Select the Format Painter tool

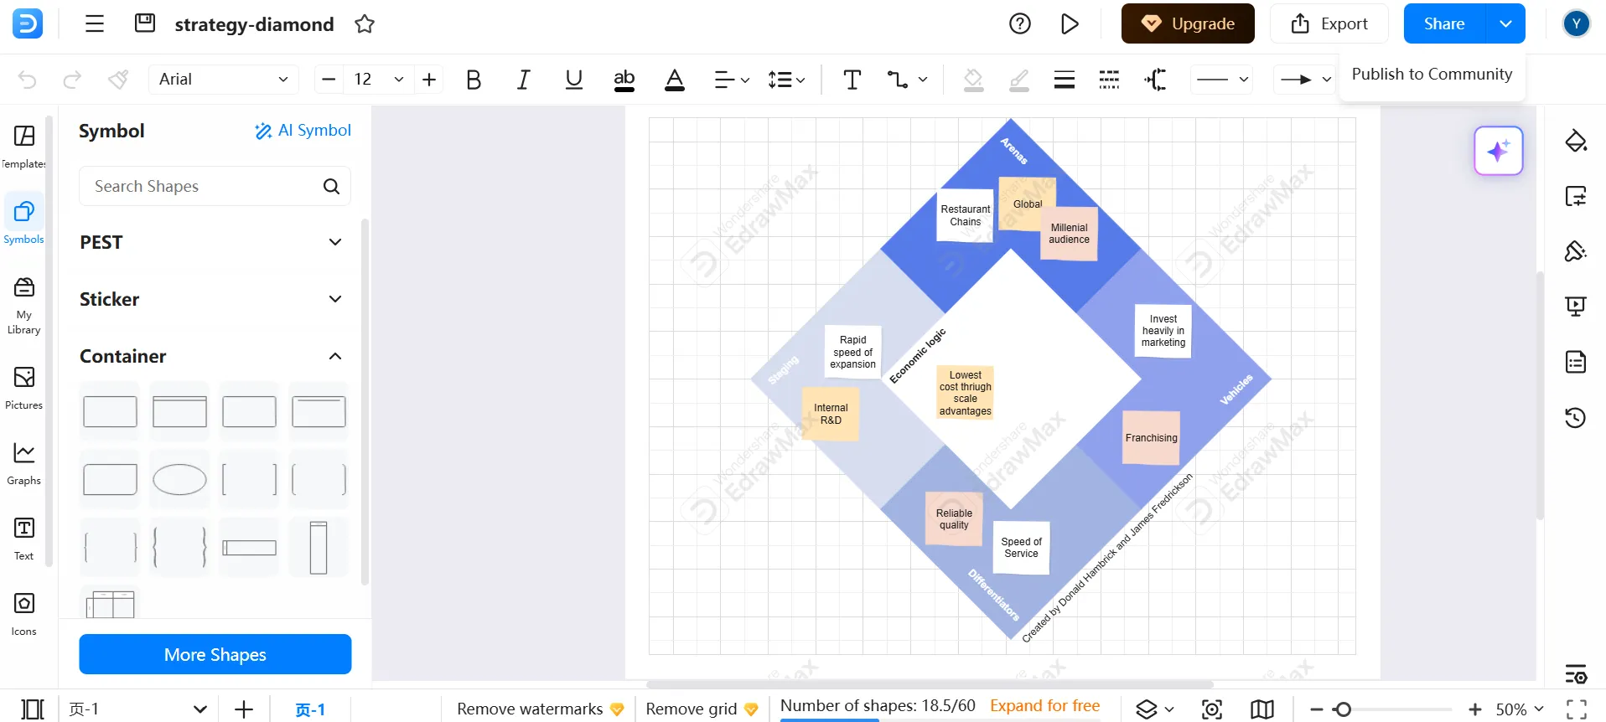click(118, 80)
